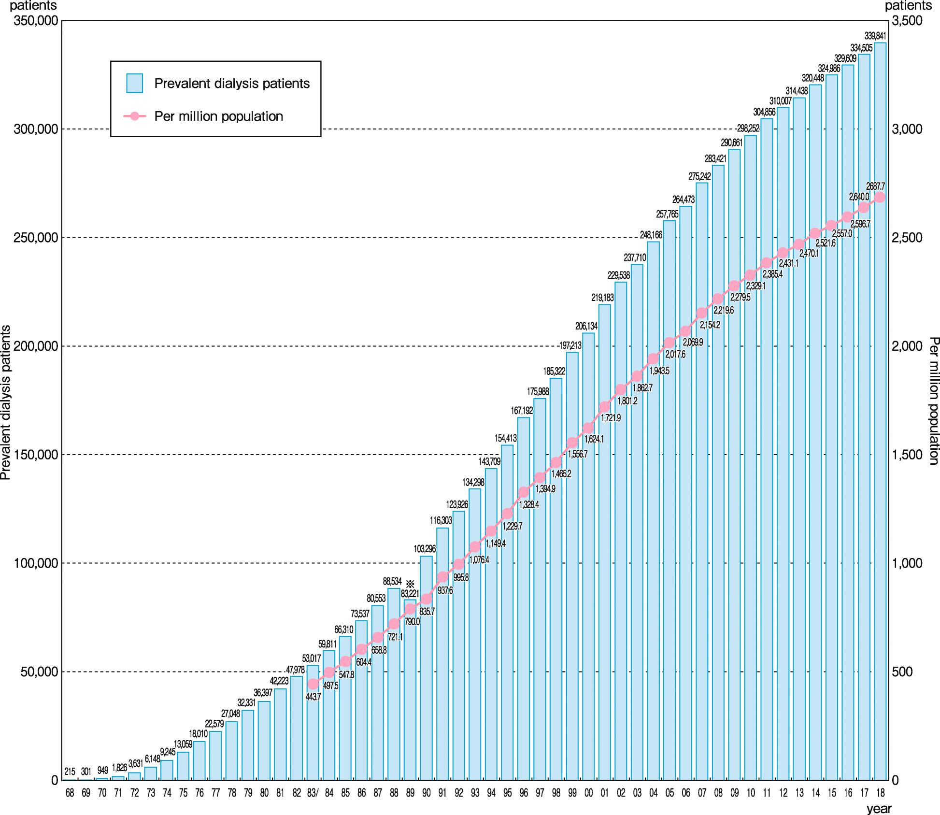Click the bar value label 88,534
The height and width of the screenshot is (815, 940).
coord(392,582)
